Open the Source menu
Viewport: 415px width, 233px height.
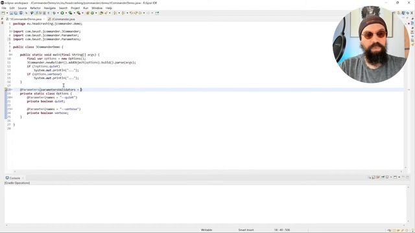coord(22,8)
